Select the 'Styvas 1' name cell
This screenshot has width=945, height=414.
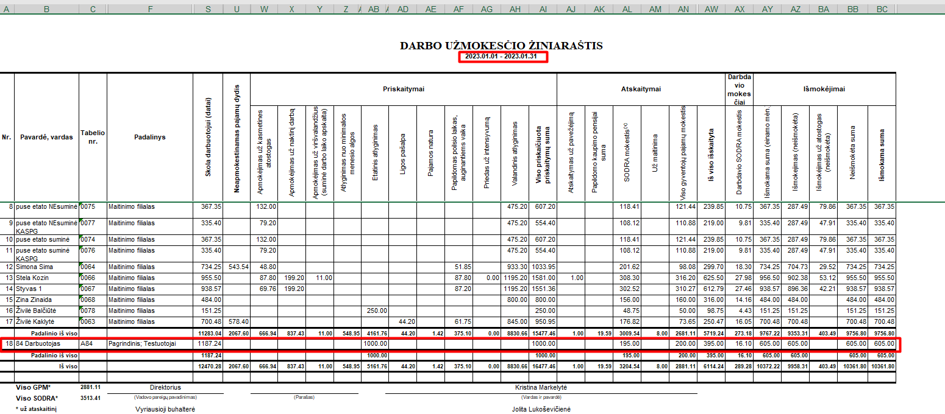46,289
